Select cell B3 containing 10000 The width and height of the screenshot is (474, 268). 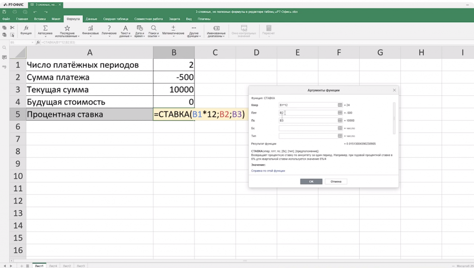click(174, 89)
